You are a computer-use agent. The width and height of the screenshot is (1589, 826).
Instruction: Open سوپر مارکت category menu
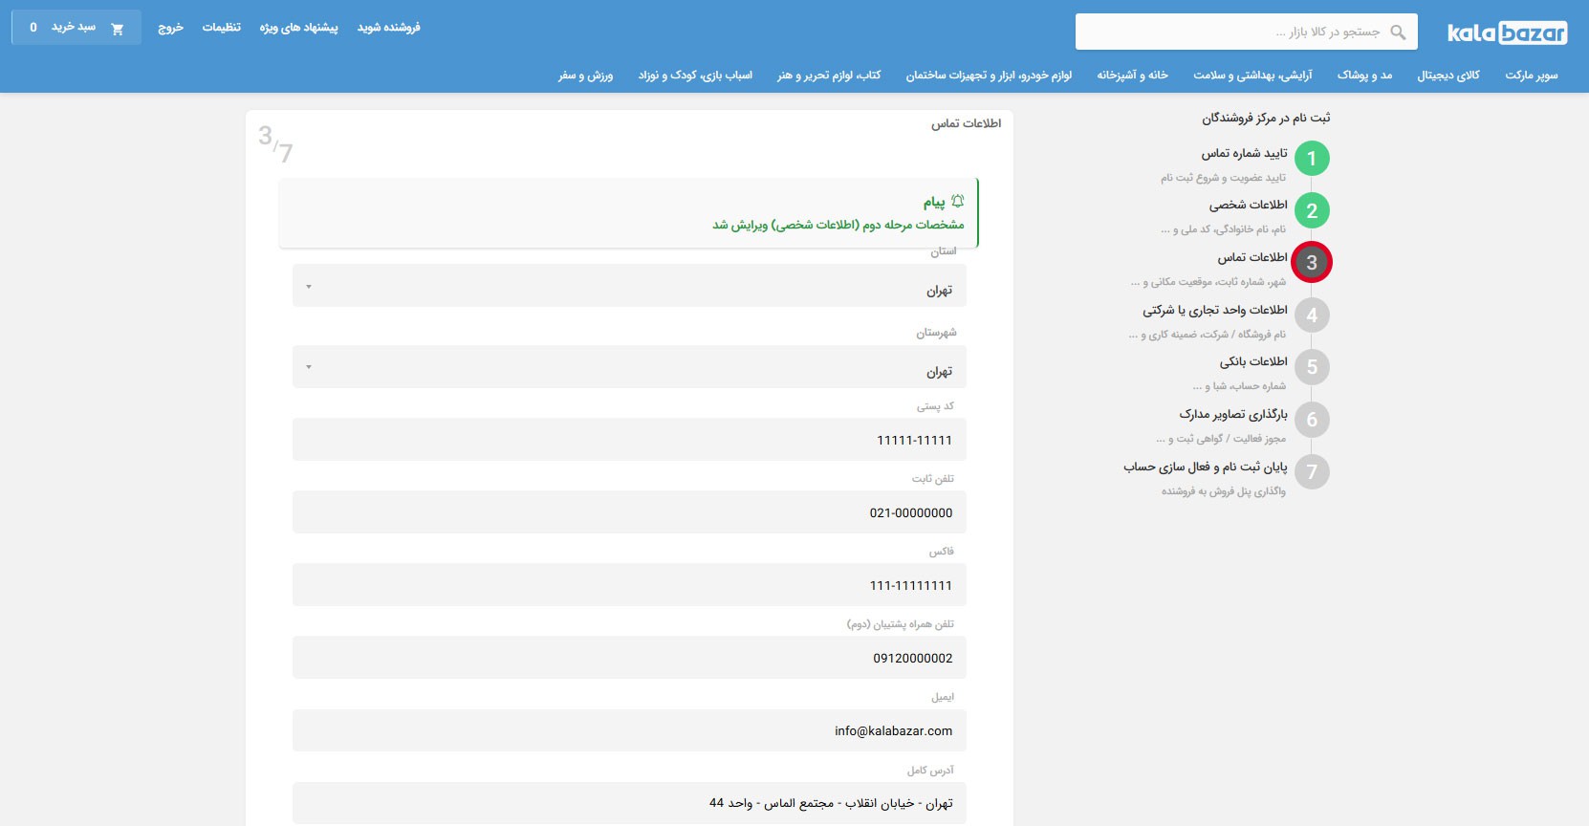1532,76
